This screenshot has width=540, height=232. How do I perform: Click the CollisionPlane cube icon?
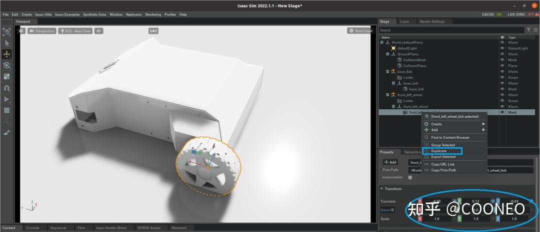[399, 66]
